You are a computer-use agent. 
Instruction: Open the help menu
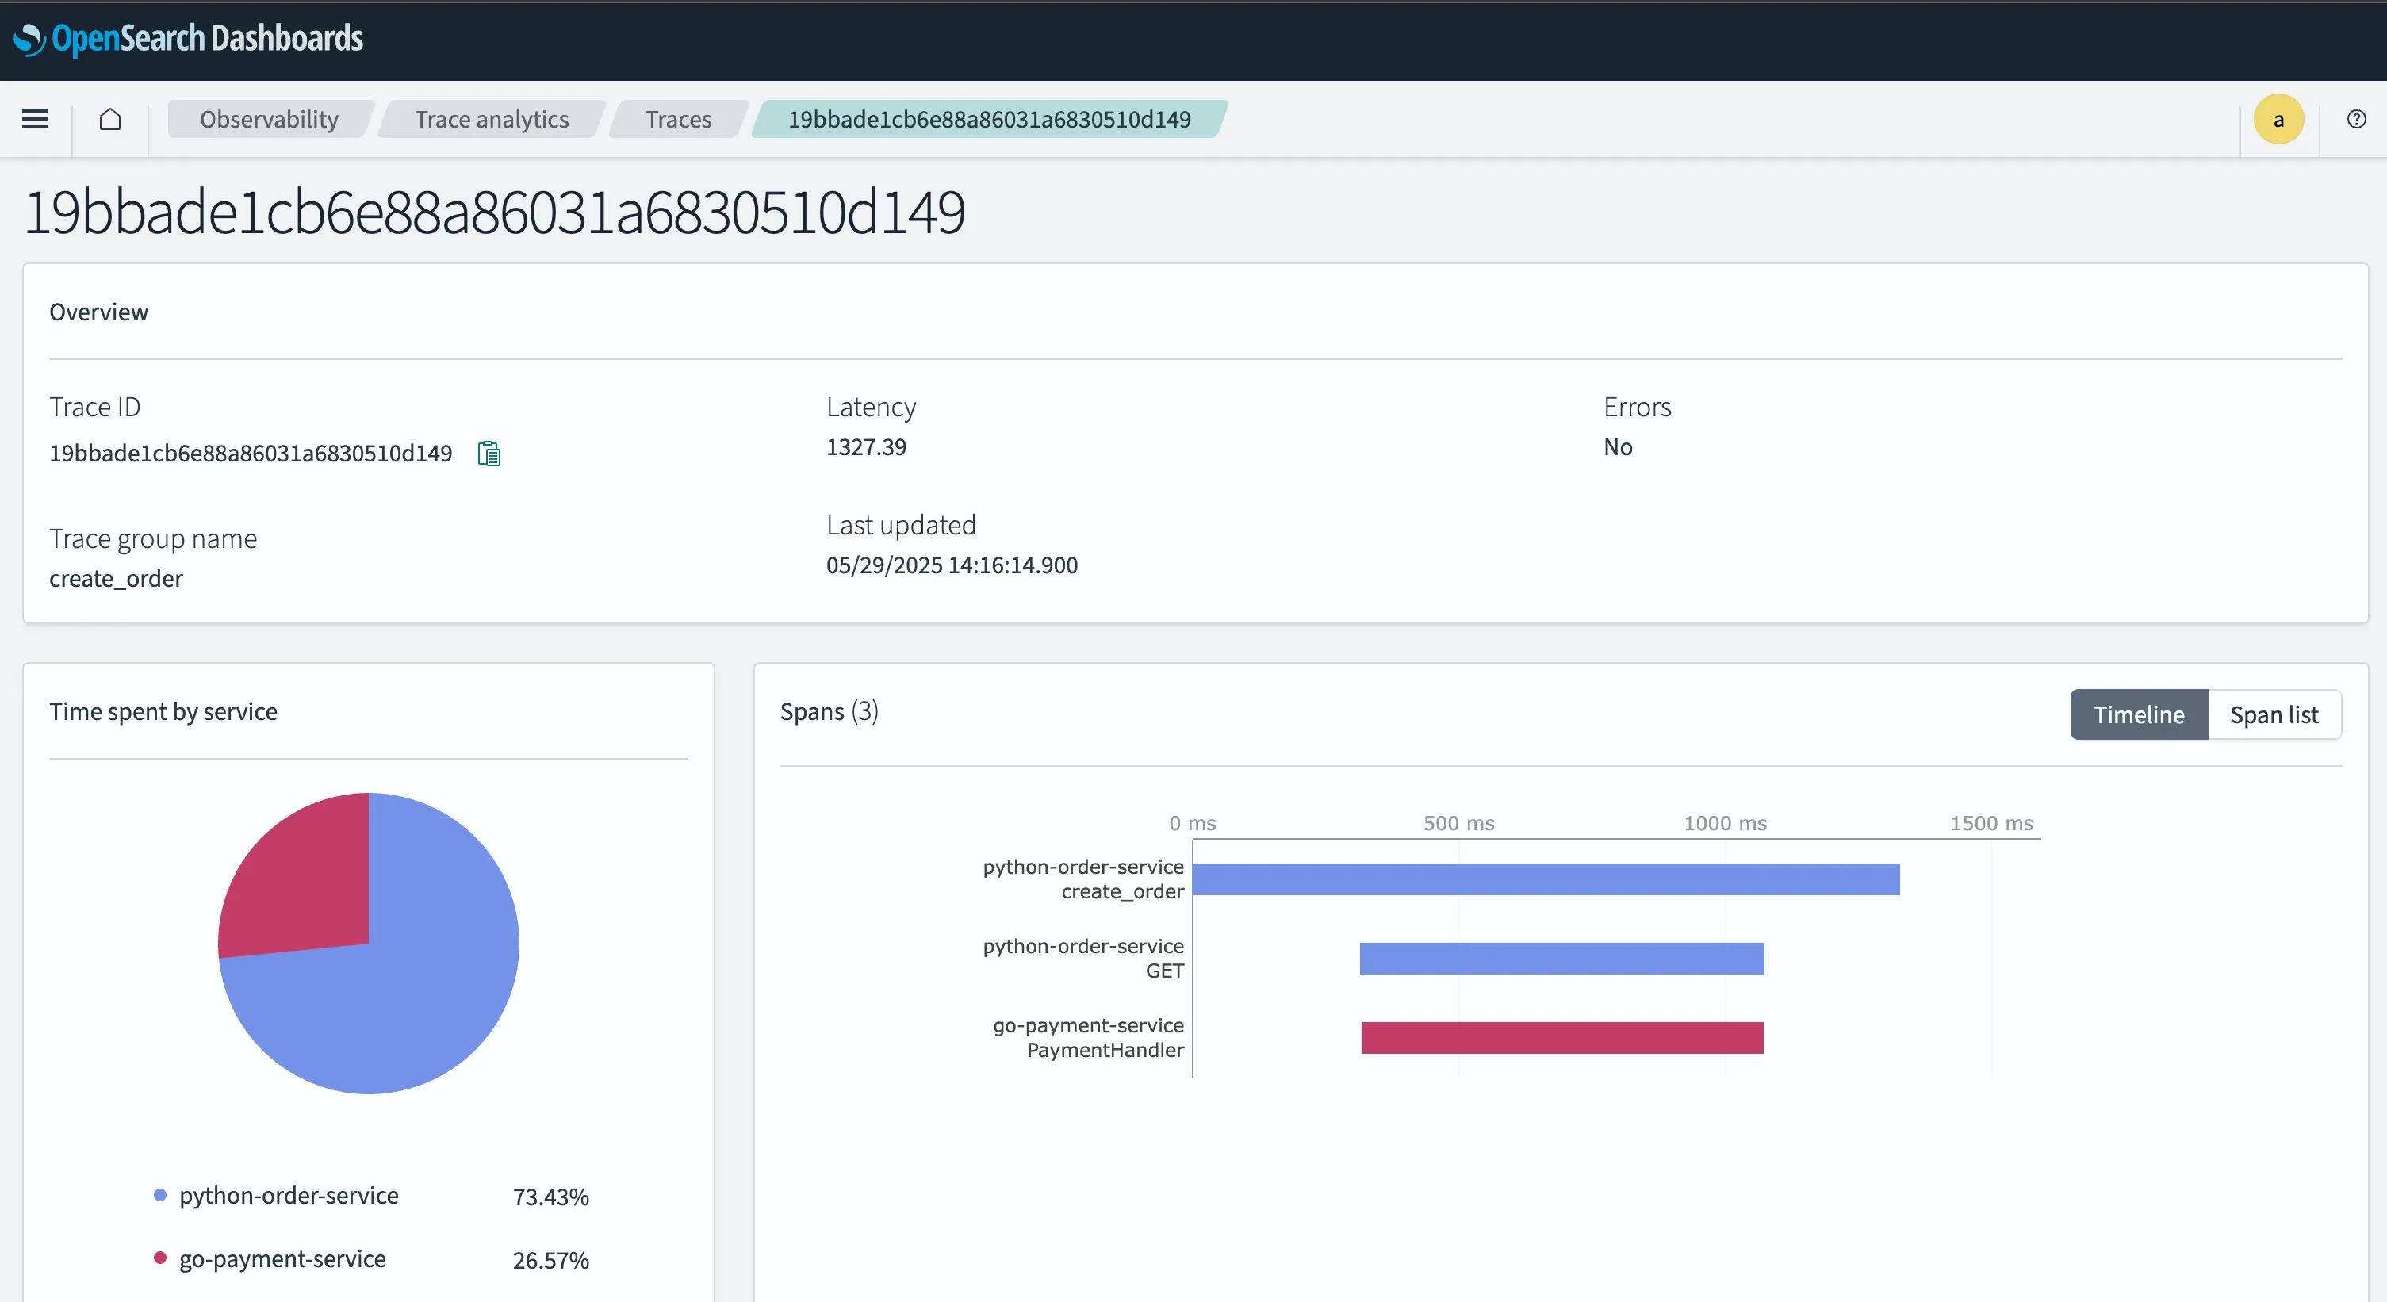pyautogui.click(x=2355, y=119)
